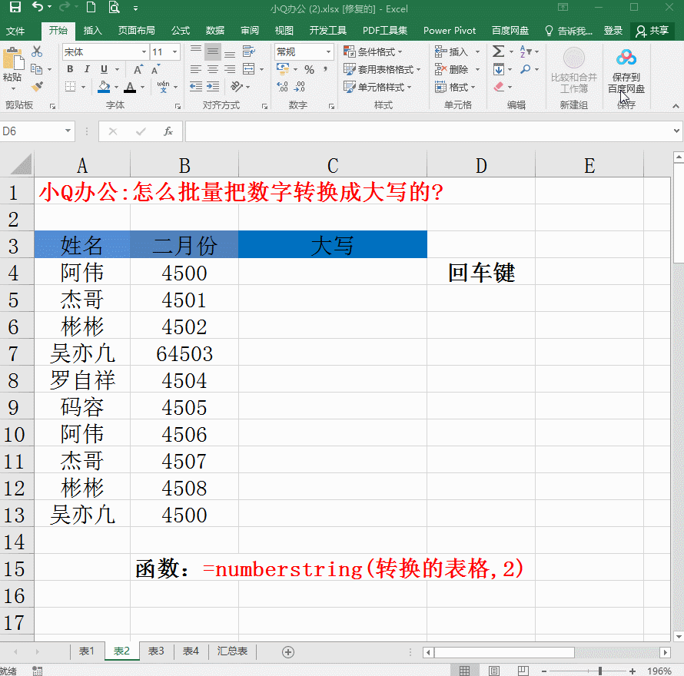Open the 文件 menu
This screenshot has height=676, width=684.
(15, 31)
